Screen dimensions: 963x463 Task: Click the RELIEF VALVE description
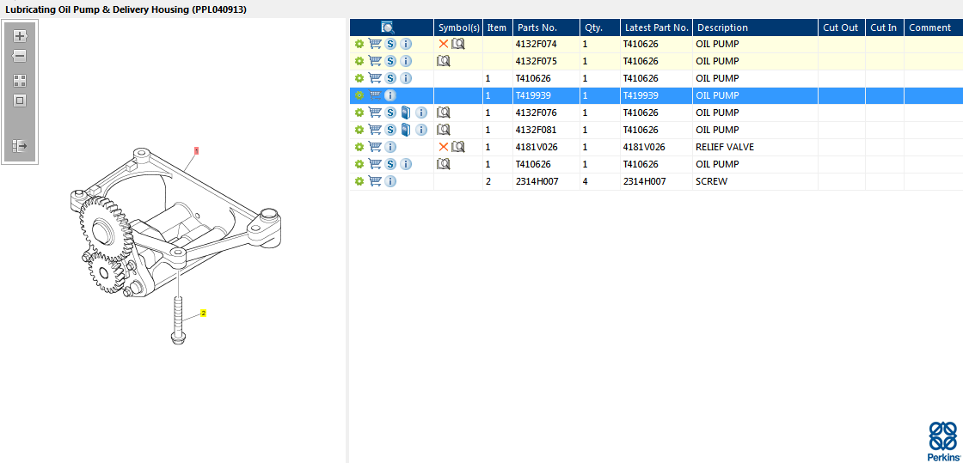tap(725, 147)
